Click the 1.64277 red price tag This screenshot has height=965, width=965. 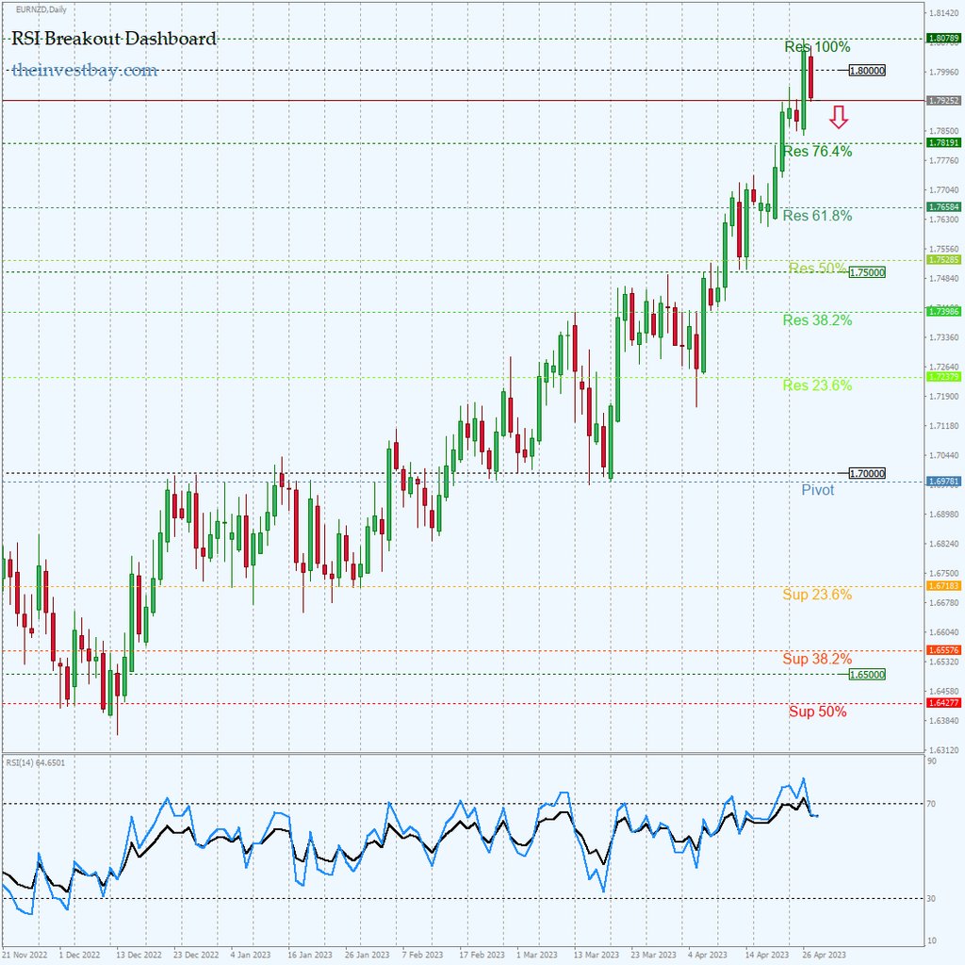[944, 703]
